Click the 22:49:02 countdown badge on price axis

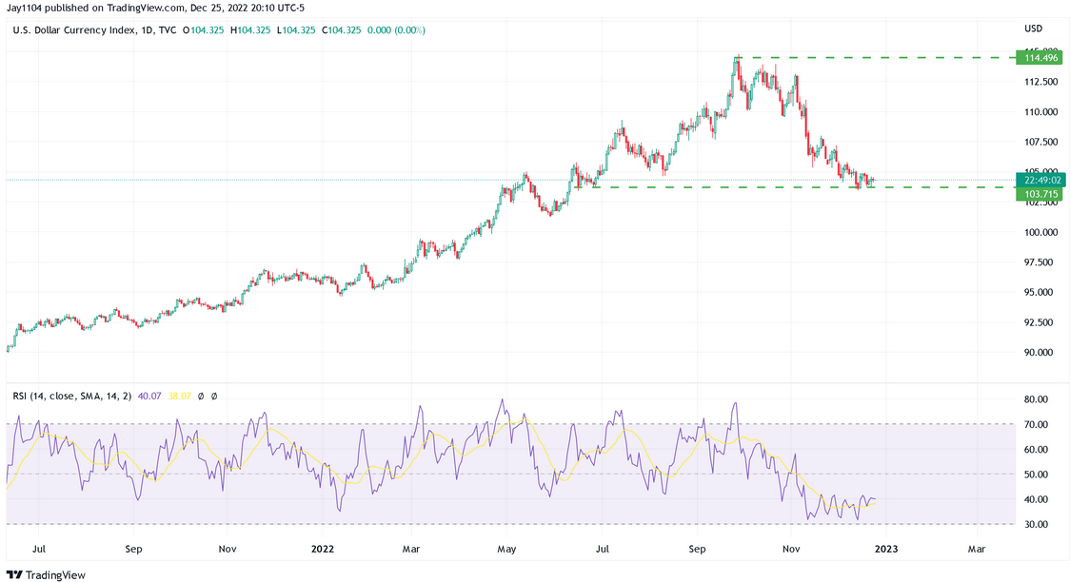pos(1041,178)
